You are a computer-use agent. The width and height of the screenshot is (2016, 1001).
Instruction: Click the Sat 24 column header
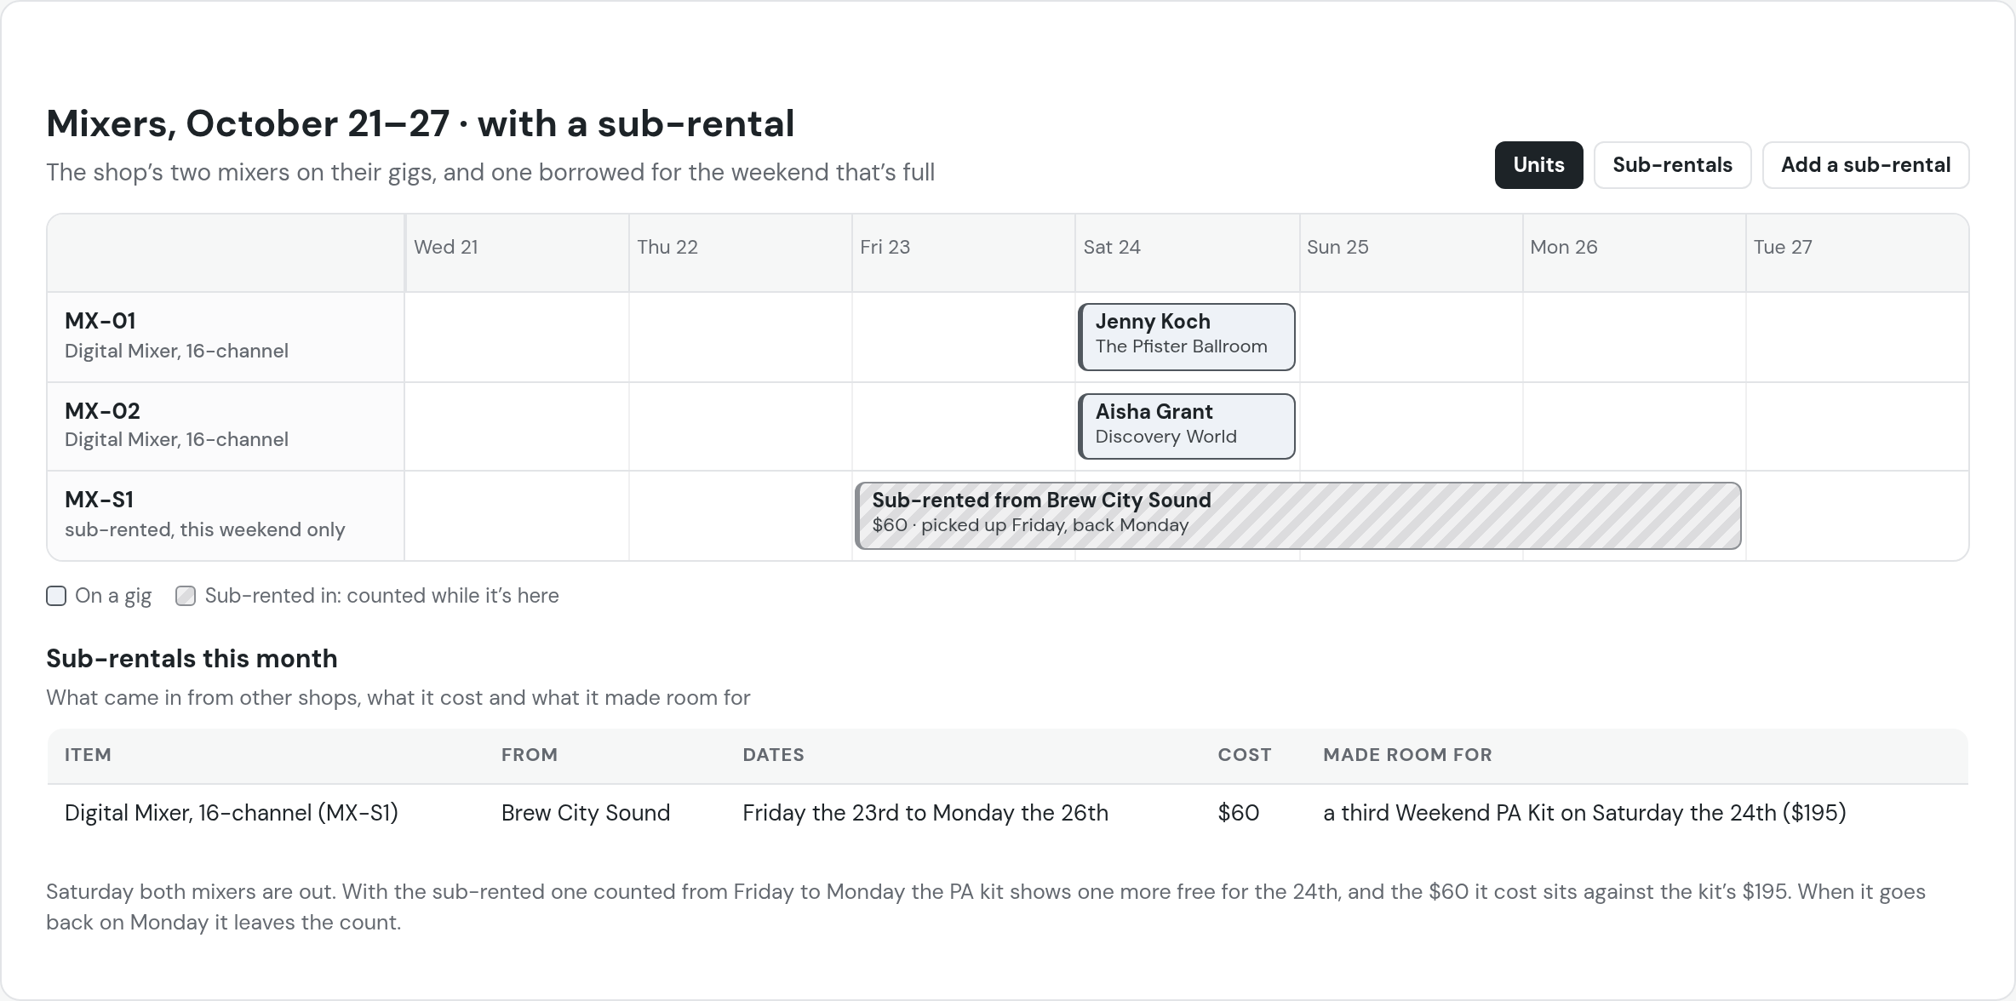(1187, 253)
